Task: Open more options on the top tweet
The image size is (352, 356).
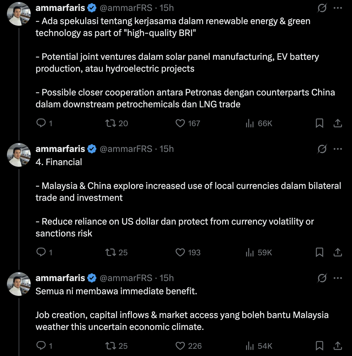Action: (x=338, y=8)
